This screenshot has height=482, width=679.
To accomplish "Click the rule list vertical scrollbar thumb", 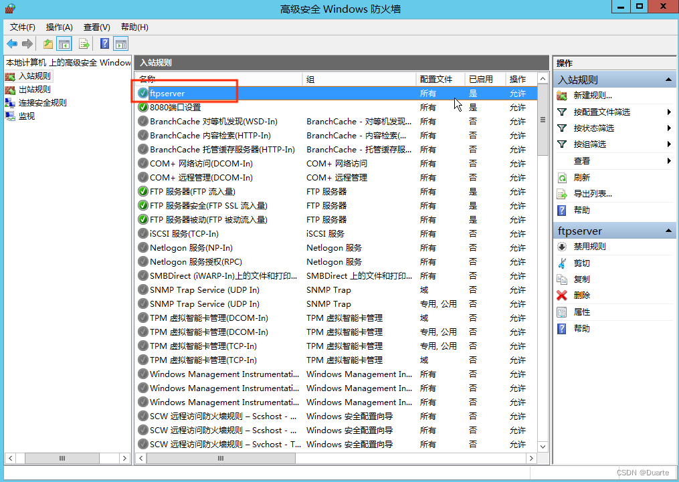I will point(543,120).
